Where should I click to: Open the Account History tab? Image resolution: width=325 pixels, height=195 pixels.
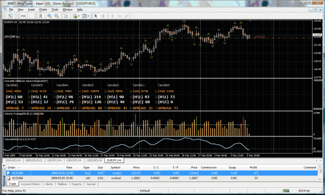pyautogui.click(x=31, y=184)
